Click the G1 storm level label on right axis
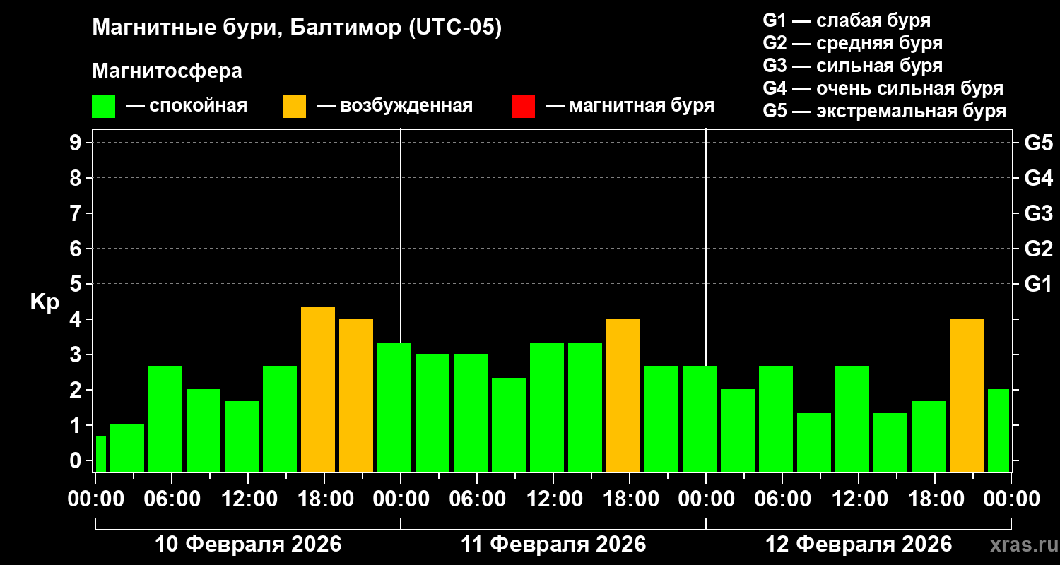 coord(1038,284)
